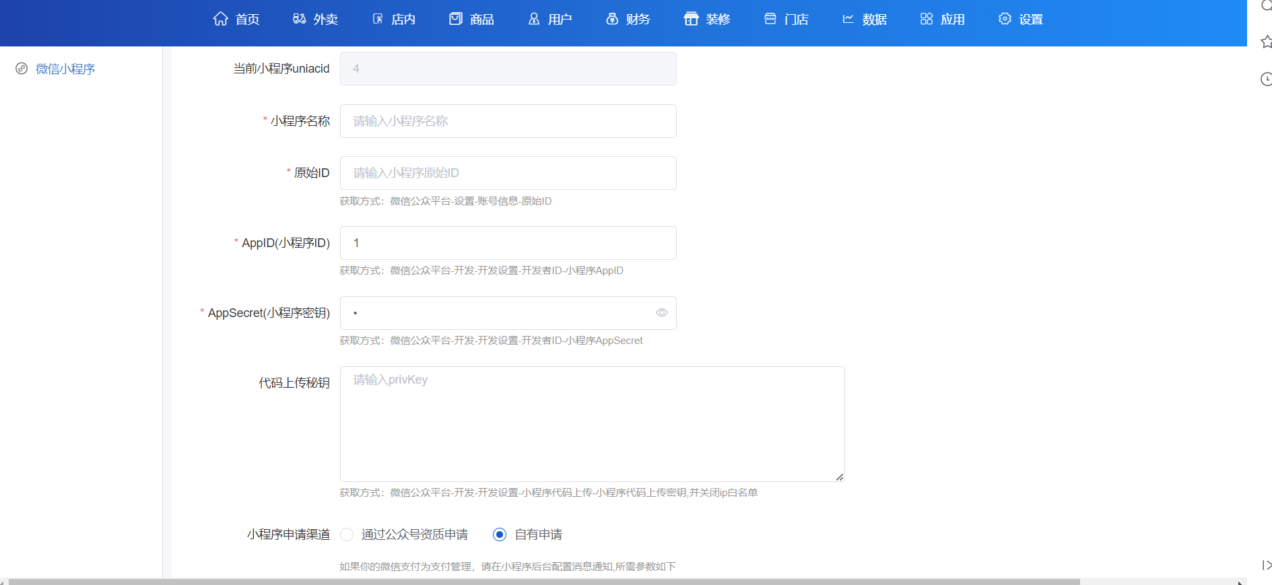Click the hint ending 小程序AppSecret

click(491, 341)
